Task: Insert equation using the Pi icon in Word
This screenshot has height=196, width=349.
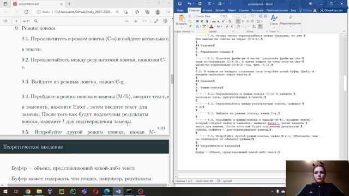Action: pos(209,4)
